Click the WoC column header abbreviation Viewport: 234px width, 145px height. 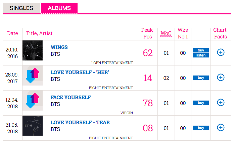(x=166, y=33)
